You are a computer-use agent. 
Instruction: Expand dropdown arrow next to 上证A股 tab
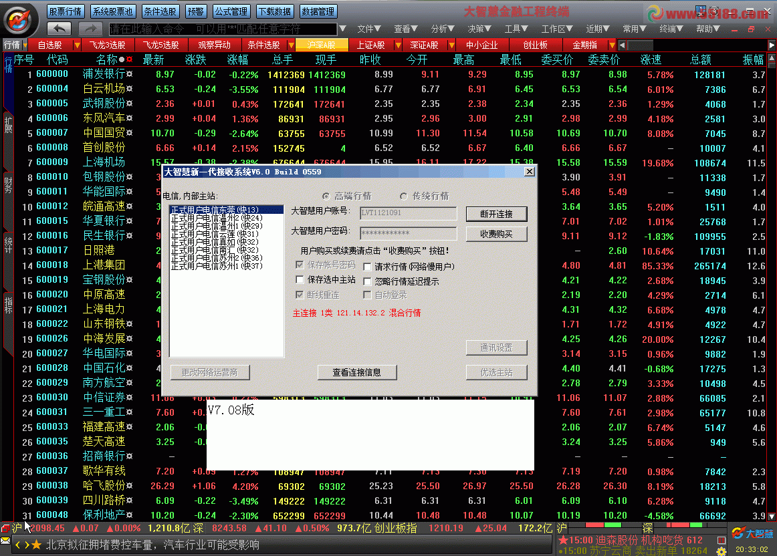click(398, 45)
